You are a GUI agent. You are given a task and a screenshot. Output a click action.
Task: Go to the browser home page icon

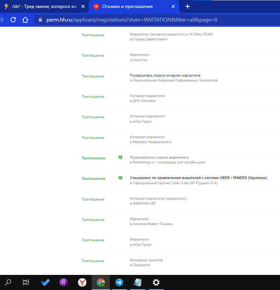click(x=25, y=20)
